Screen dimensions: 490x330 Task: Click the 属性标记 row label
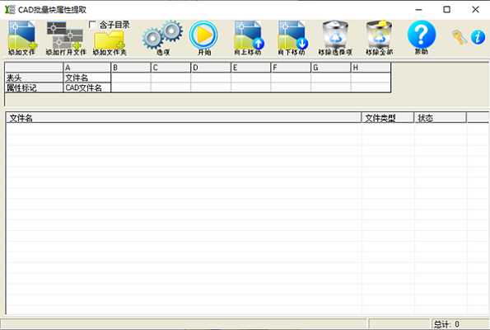(34, 87)
